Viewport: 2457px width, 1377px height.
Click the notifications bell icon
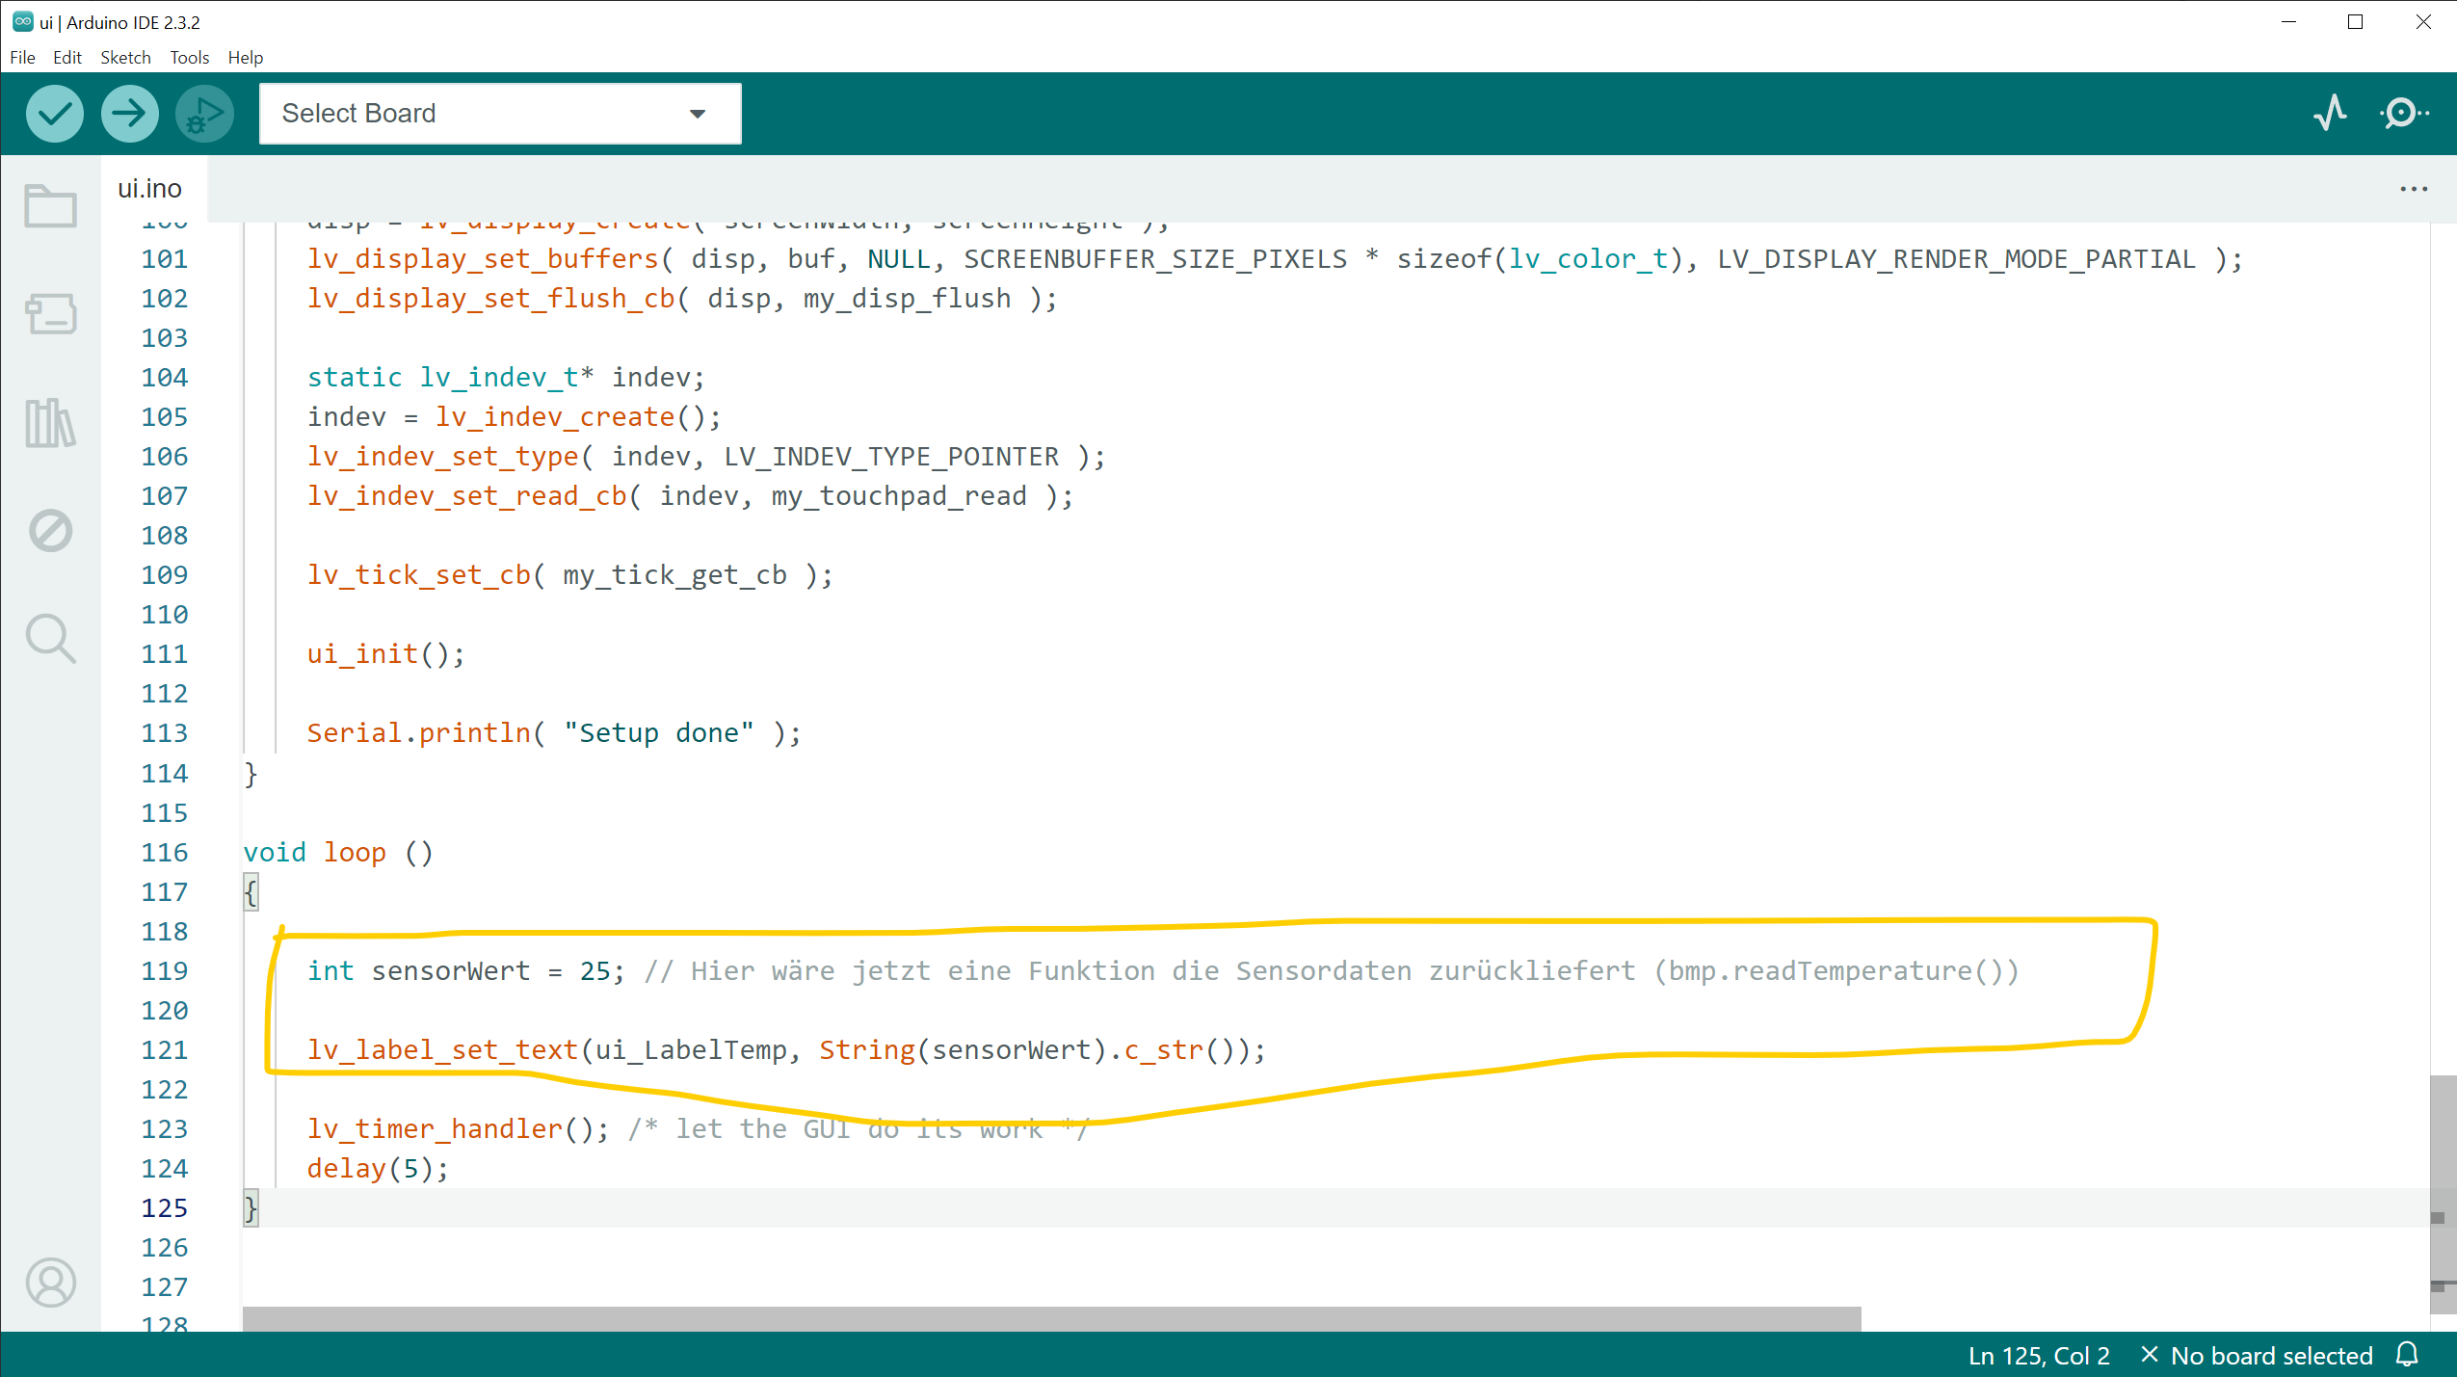pyautogui.click(x=2407, y=1355)
